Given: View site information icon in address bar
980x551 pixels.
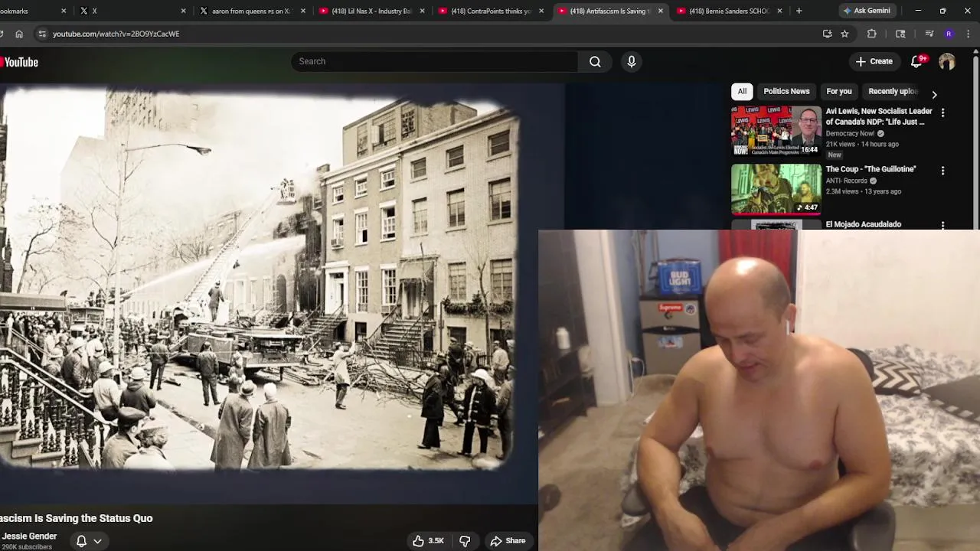Looking at the screenshot, I should [x=42, y=34].
